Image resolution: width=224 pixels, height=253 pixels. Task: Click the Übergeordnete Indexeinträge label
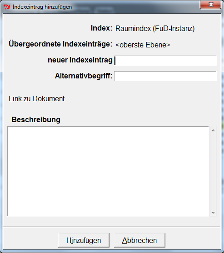click(60, 44)
